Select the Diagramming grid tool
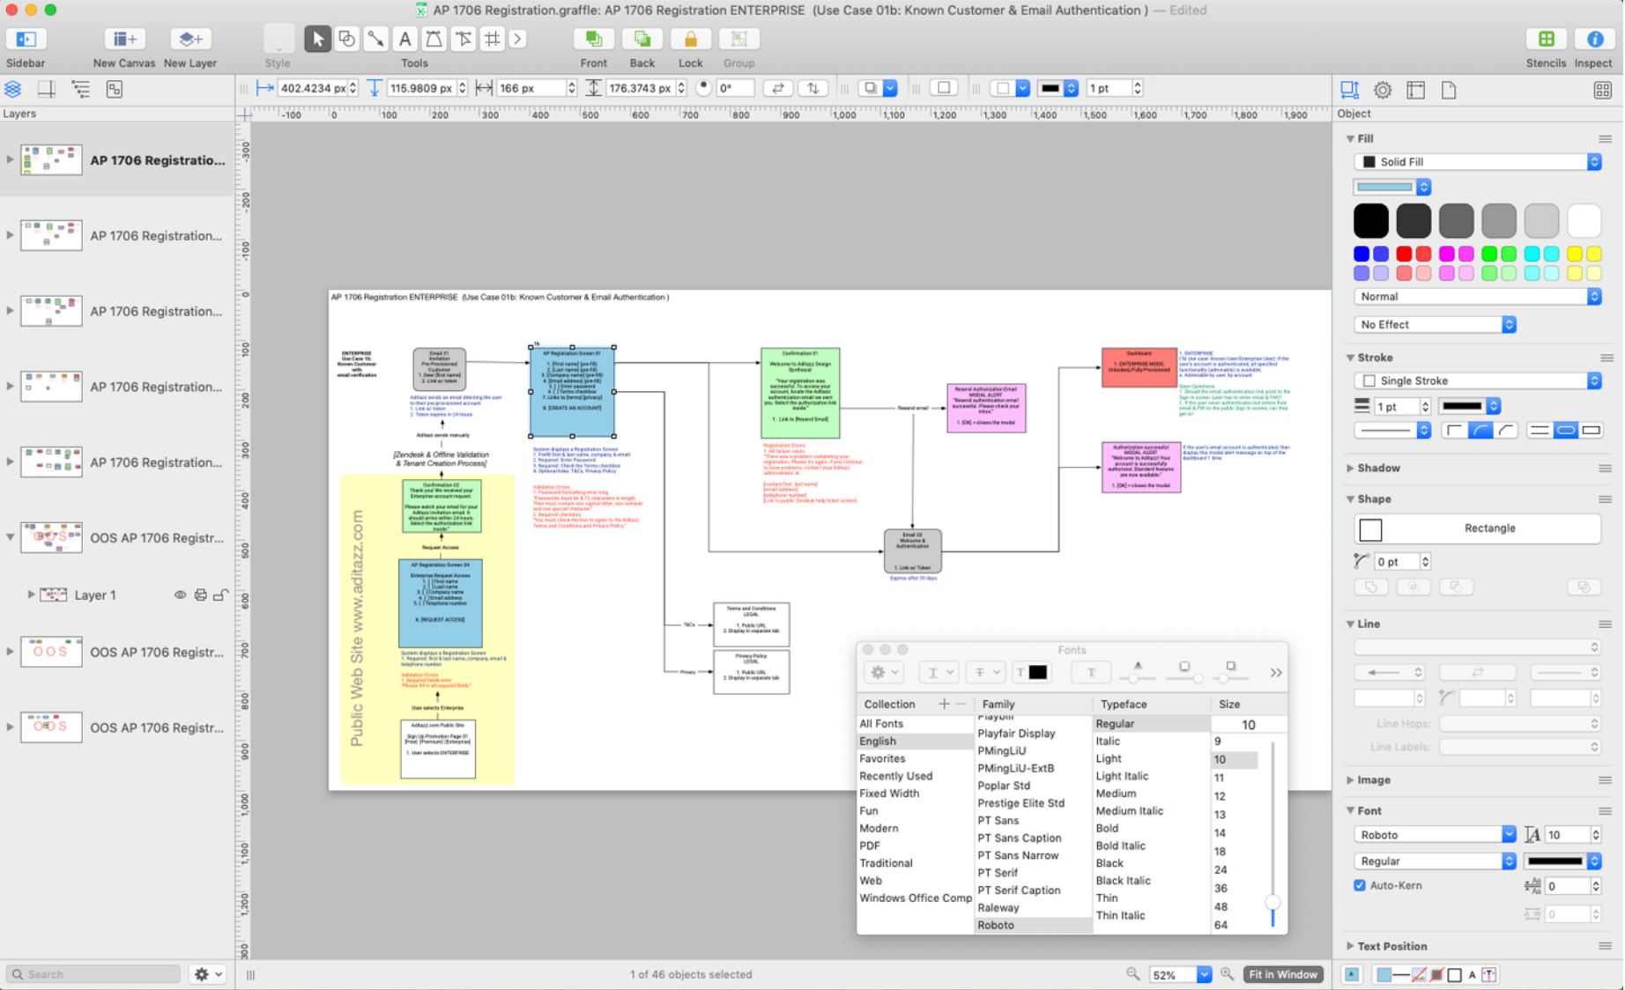Image resolution: width=1625 pixels, height=990 pixels. coord(492,39)
